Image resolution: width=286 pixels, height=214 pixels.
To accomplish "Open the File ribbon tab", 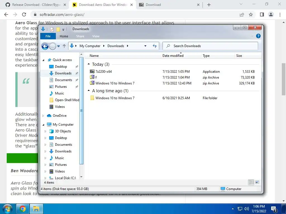I will coord(48,36).
